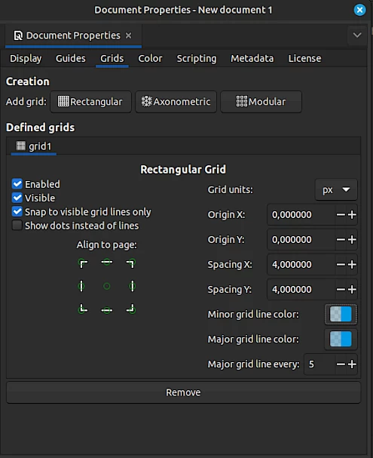This screenshot has width=373, height=458.
Task: Switch to the Metadata tab
Action: pyautogui.click(x=252, y=58)
